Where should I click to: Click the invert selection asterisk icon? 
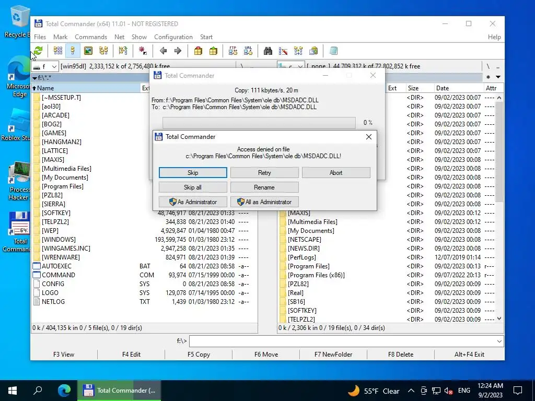[143, 51]
